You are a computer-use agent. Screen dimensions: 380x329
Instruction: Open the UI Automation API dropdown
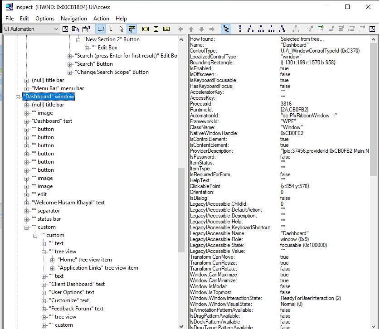click(56, 28)
